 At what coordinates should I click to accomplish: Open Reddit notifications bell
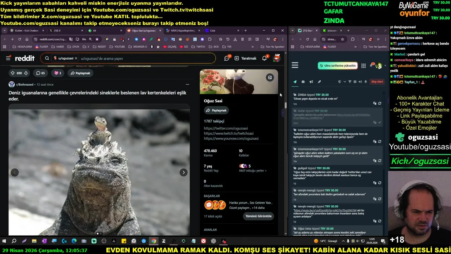click(x=264, y=58)
